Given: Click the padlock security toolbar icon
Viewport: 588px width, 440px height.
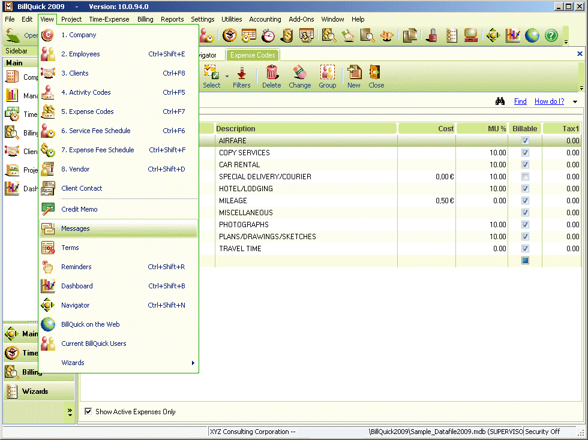Looking at the screenshot, I should coord(433,35).
